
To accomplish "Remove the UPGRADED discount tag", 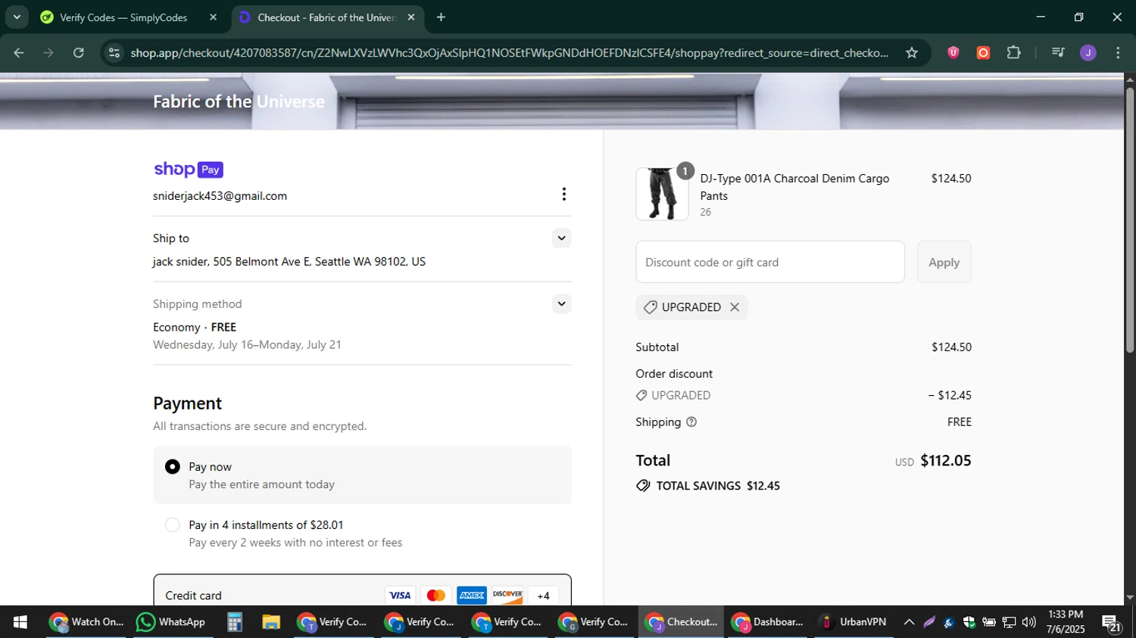I will (x=735, y=307).
